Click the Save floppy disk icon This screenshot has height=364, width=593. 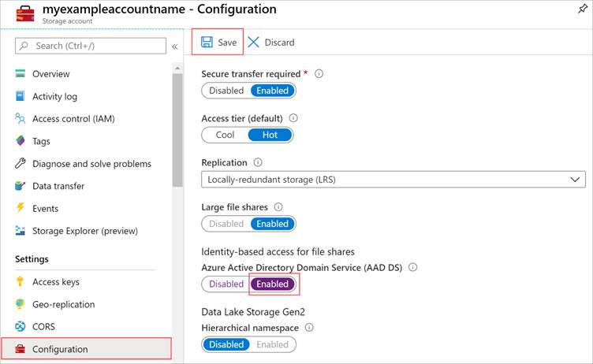coord(207,42)
